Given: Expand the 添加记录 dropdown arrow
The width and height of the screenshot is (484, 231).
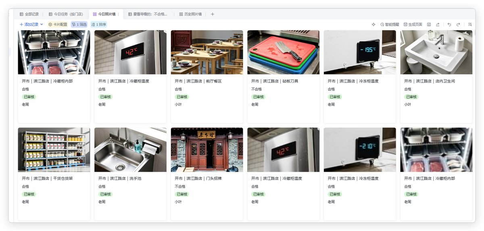Looking at the screenshot, I should (42, 25).
